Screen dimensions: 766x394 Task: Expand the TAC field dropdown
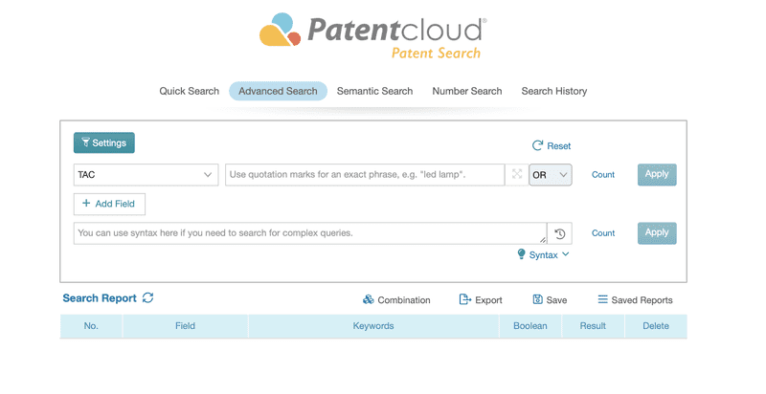coord(146,175)
